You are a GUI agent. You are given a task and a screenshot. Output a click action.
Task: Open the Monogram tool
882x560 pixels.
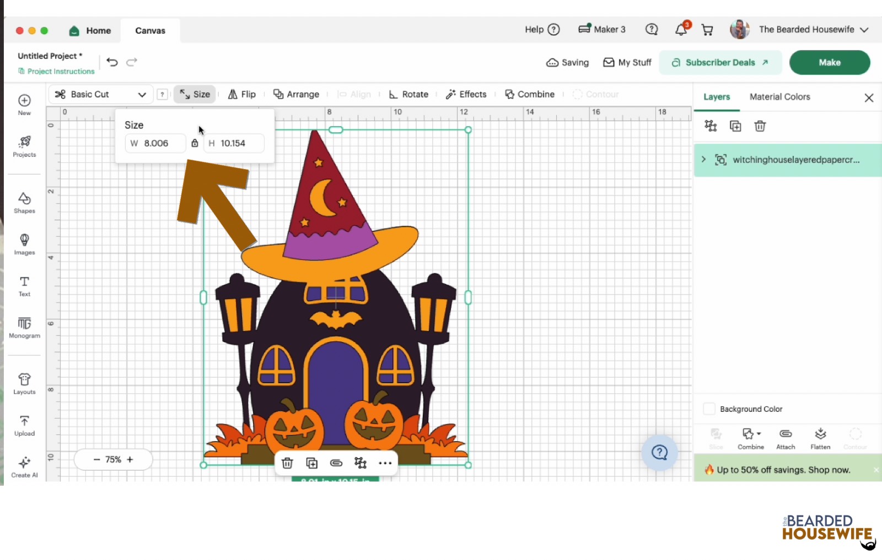coord(24,327)
